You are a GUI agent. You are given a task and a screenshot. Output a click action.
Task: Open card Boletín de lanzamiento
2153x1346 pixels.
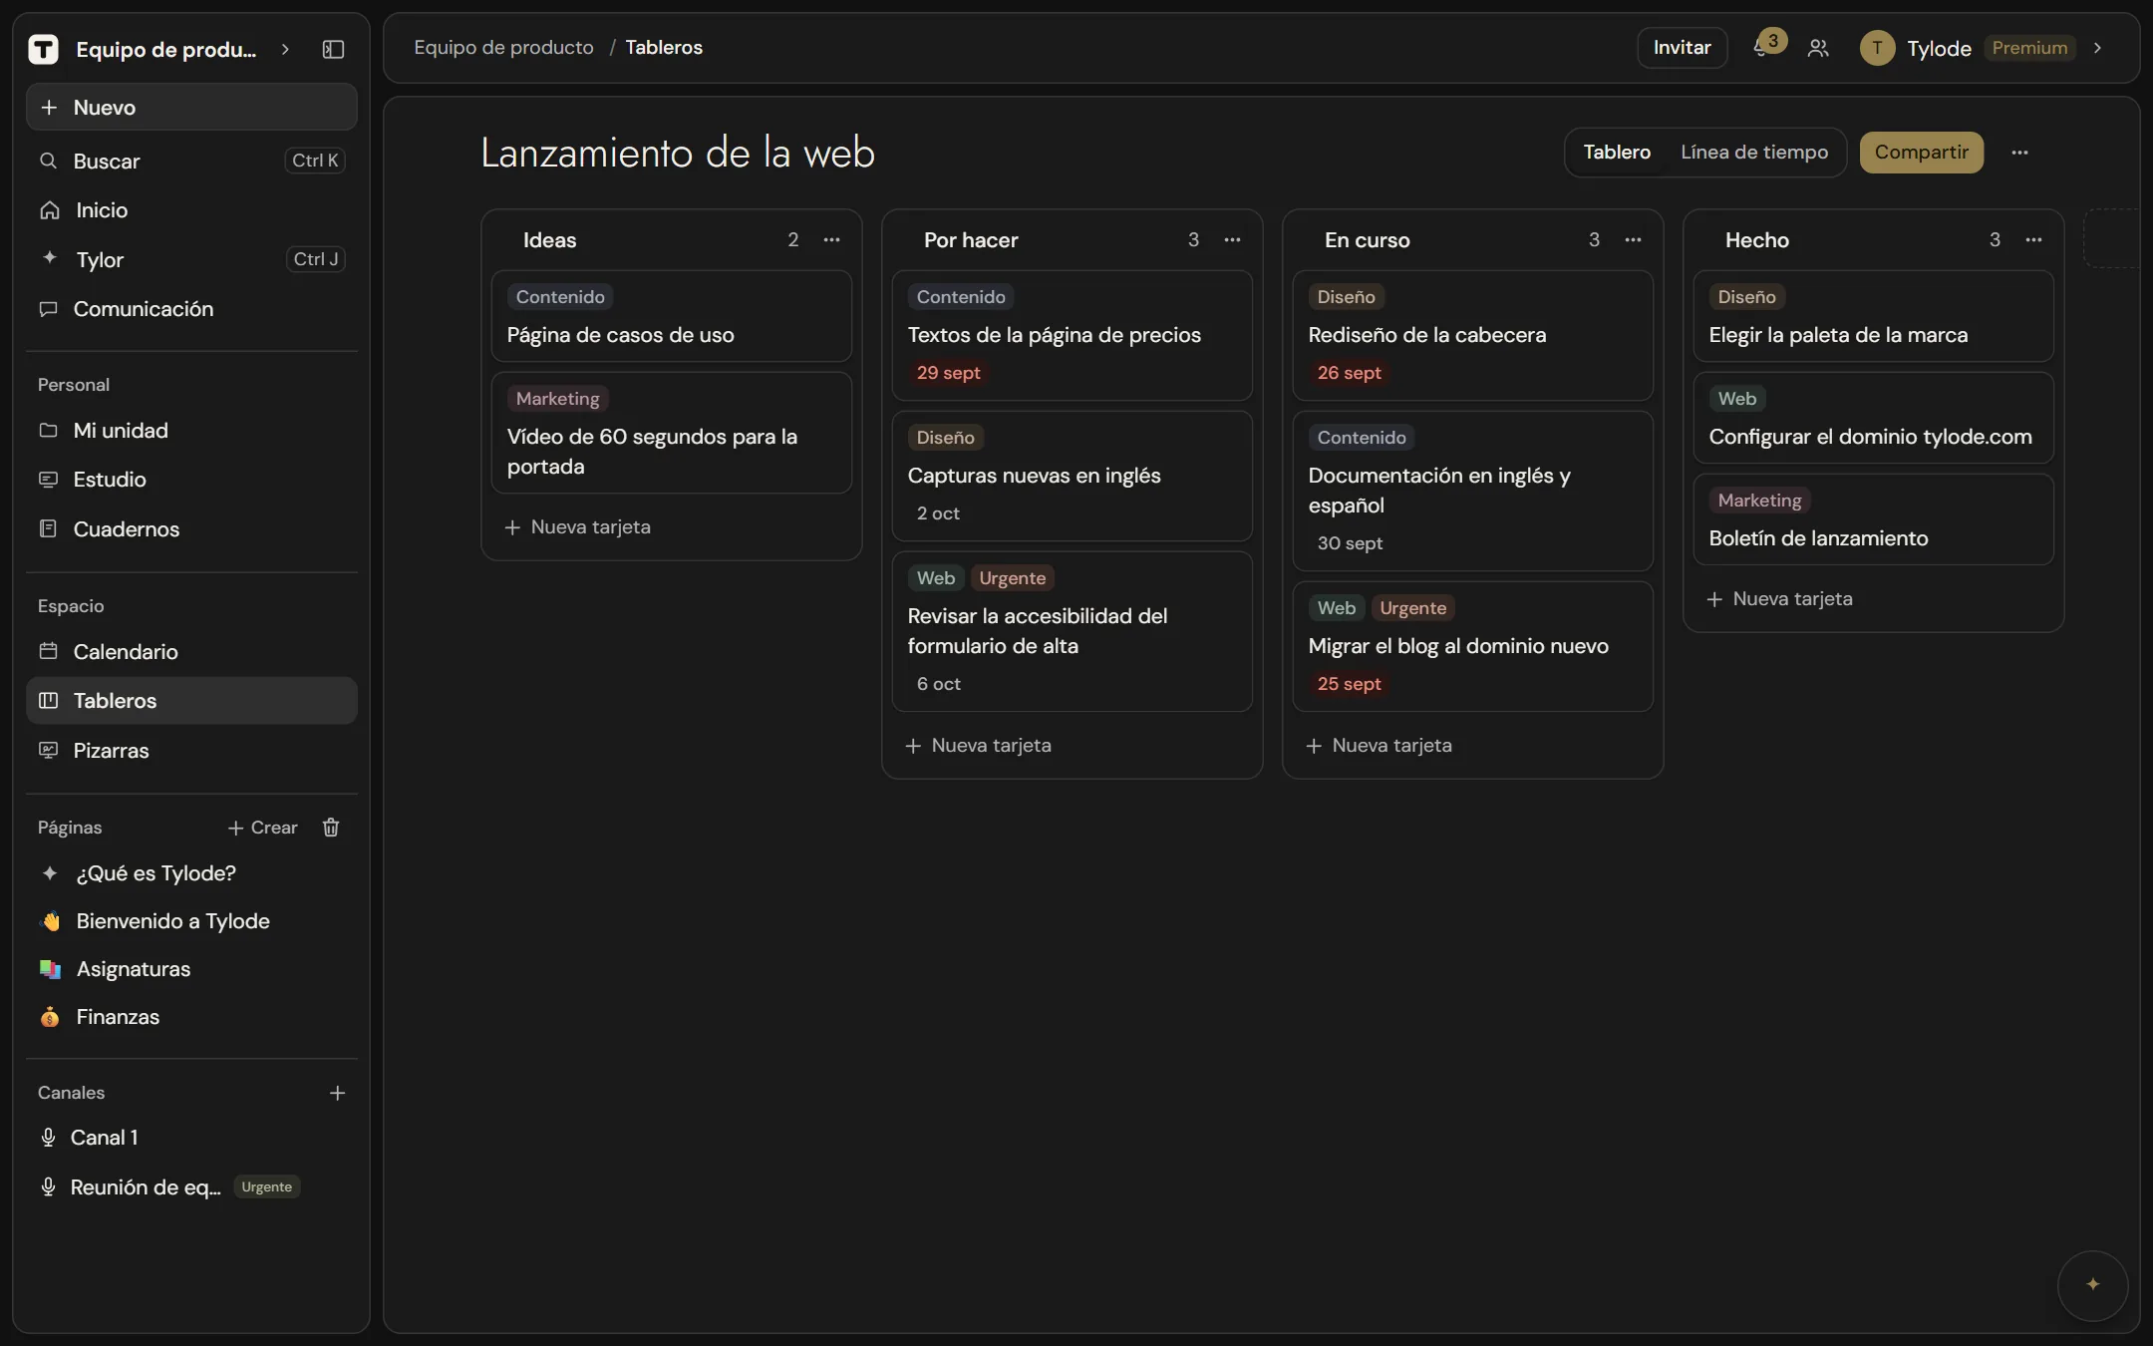coord(1873,520)
